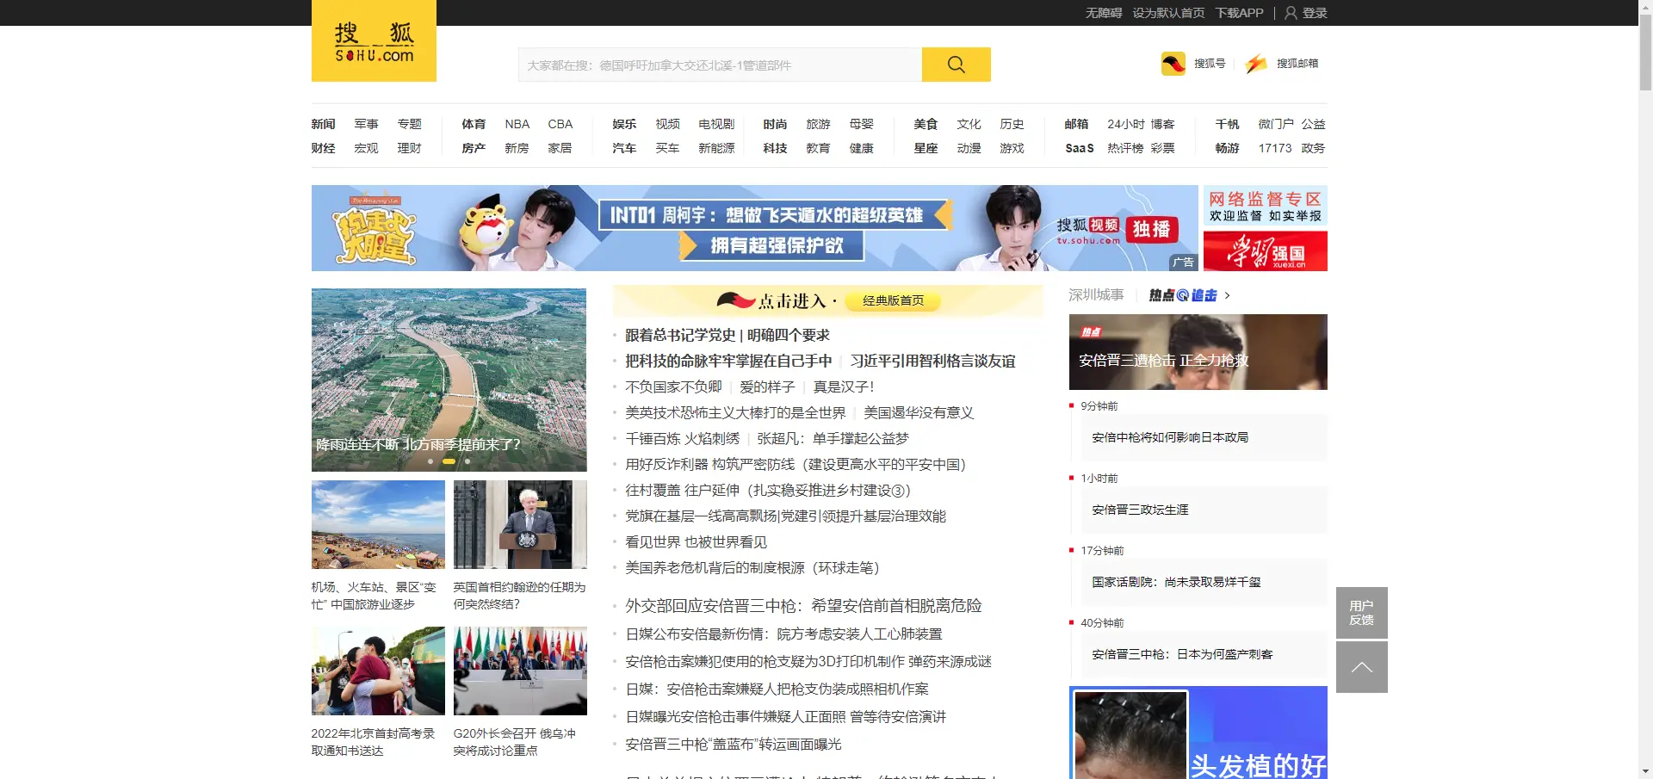Screen dimensions: 1653x779
Task: Click the search magnifier icon
Action: pos(955,64)
